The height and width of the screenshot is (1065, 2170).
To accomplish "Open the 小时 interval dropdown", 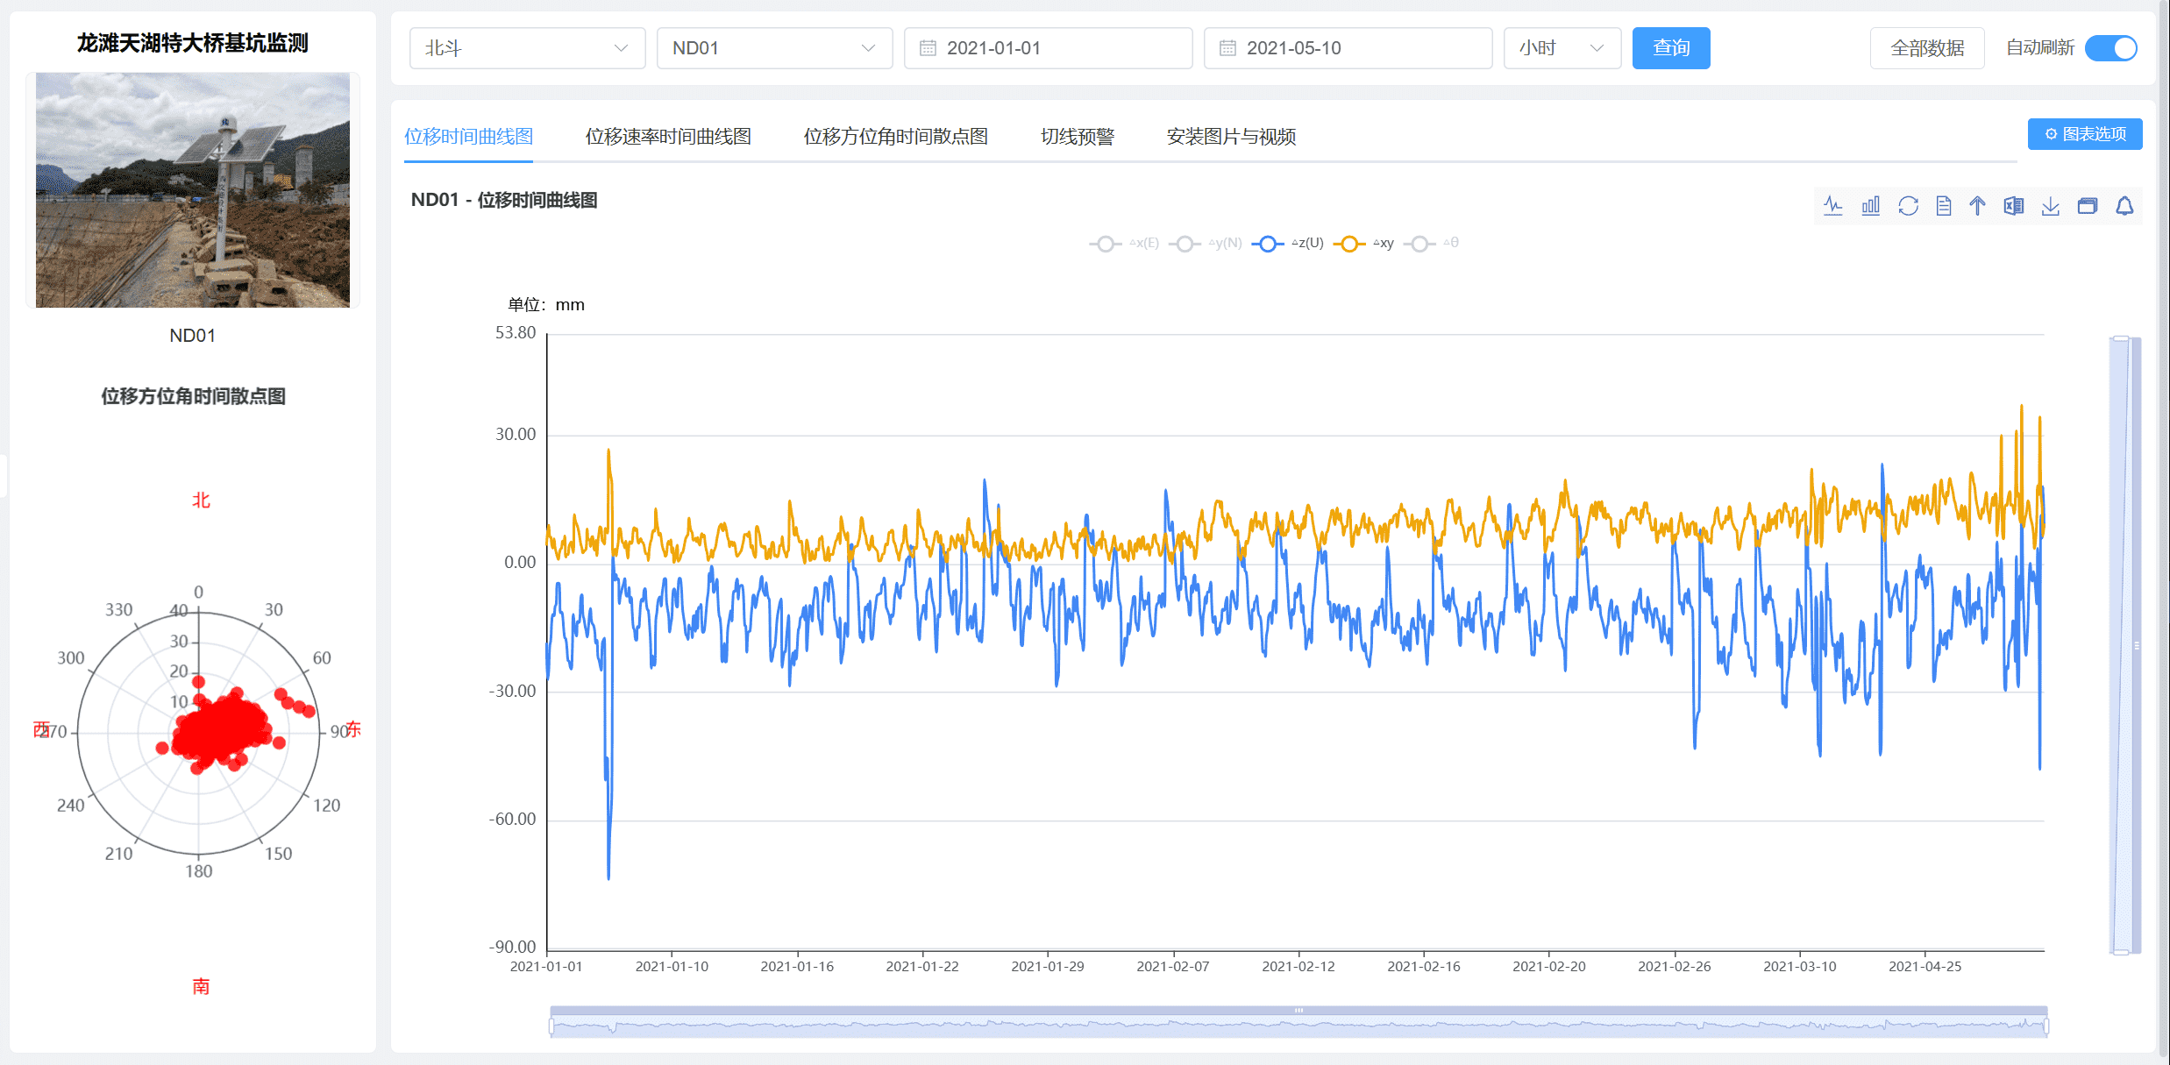I will pos(1562,48).
